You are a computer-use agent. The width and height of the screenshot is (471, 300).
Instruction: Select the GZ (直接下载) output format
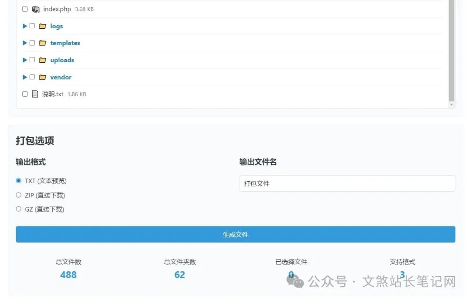click(x=18, y=209)
